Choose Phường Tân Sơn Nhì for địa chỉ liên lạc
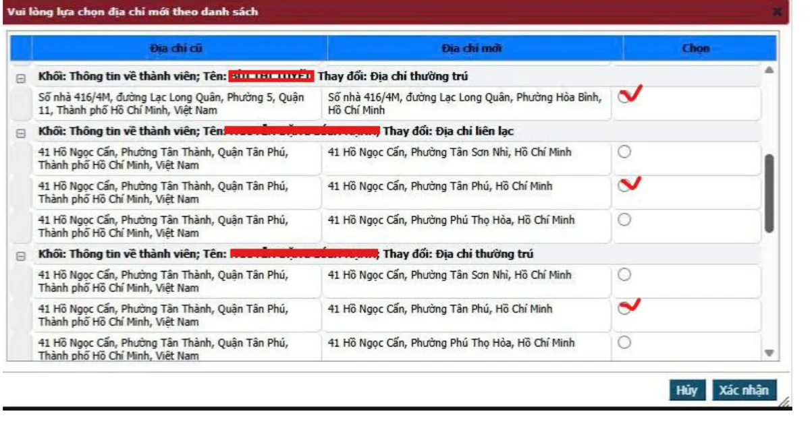This screenshot has width=810, height=426. coord(624,152)
